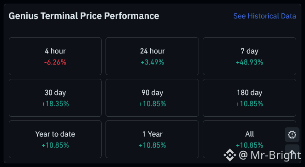Open the See Historical Data link
Screen dimensions: 305x167
coord(265,16)
